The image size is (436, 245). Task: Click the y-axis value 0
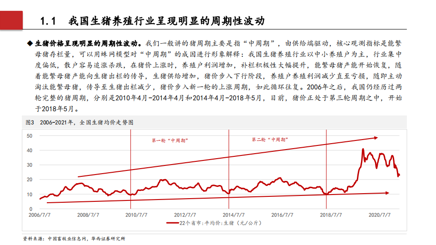tap(31, 209)
